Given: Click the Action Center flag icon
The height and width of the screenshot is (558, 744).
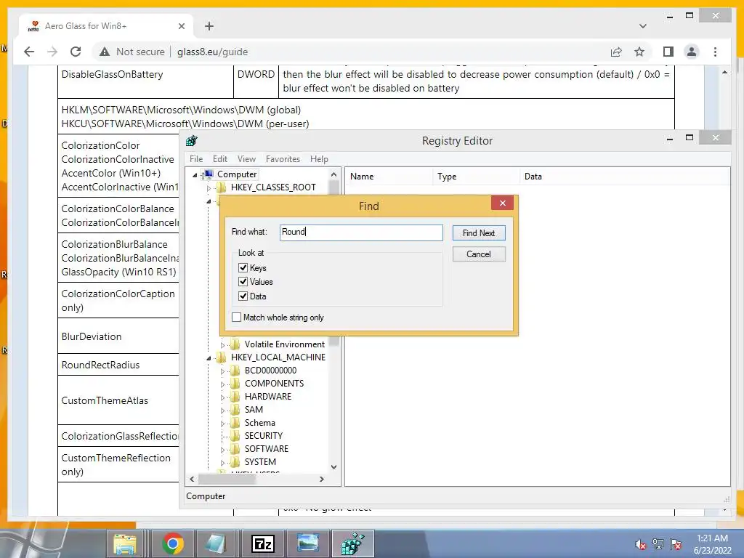Looking at the screenshot, I should 676,544.
